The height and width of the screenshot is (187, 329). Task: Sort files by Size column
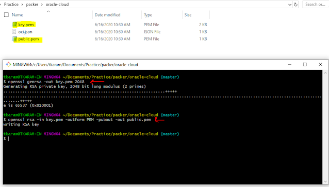(188, 15)
